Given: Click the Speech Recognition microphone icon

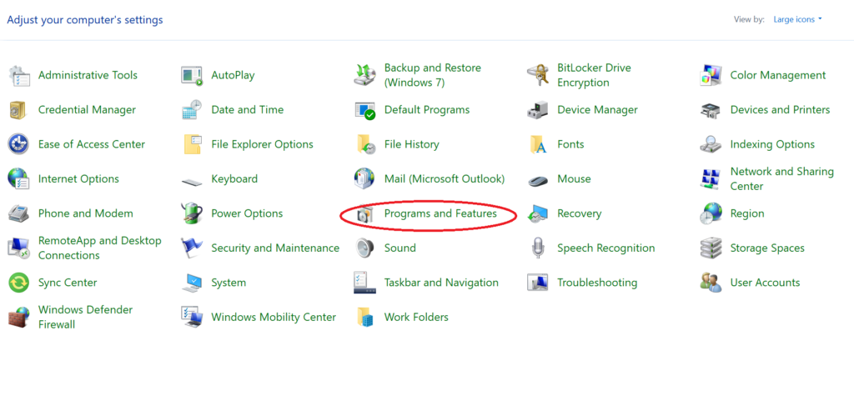Looking at the screenshot, I should [538, 248].
